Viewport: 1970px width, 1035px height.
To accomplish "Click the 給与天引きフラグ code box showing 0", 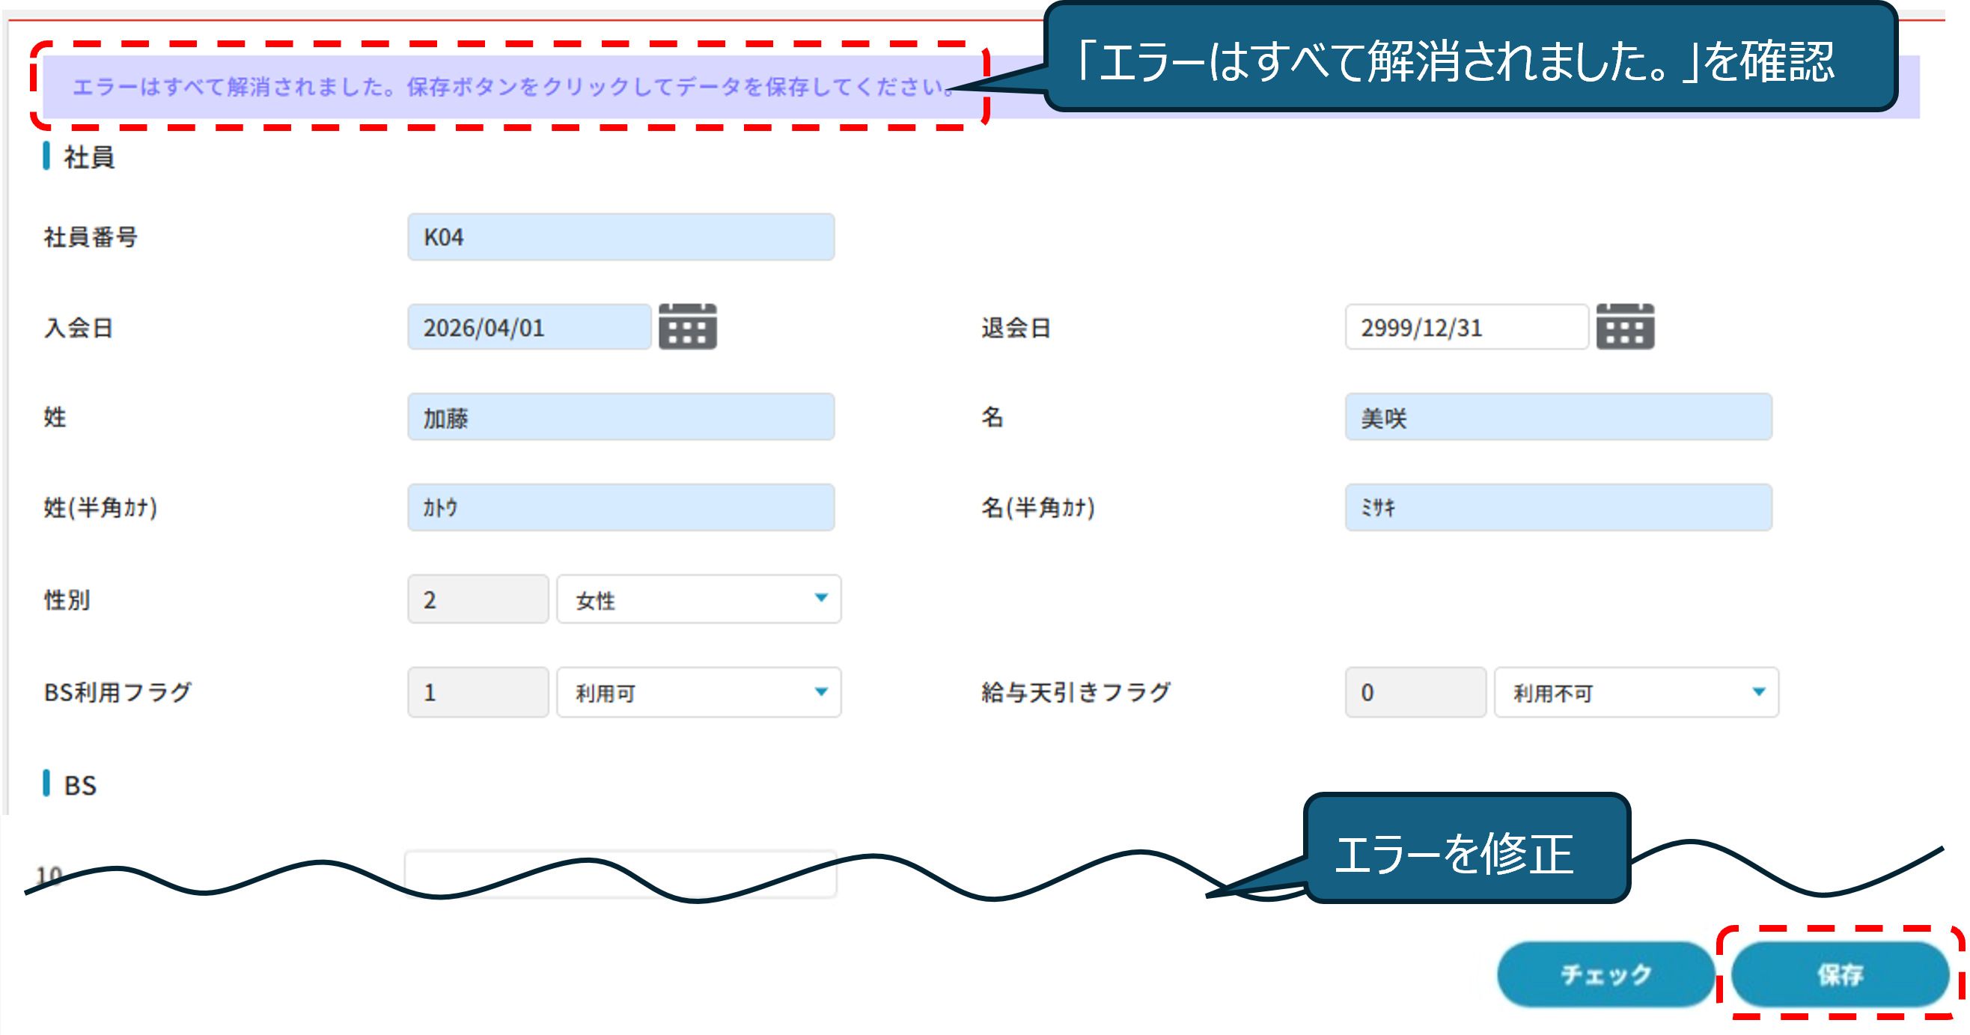I will (x=1414, y=691).
